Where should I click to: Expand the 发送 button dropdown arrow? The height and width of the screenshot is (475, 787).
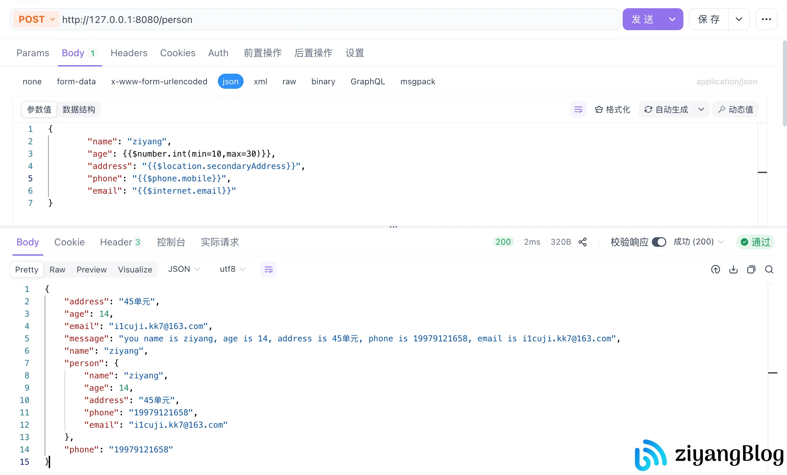tap(672, 20)
